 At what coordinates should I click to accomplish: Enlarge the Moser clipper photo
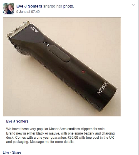tap(62, 67)
